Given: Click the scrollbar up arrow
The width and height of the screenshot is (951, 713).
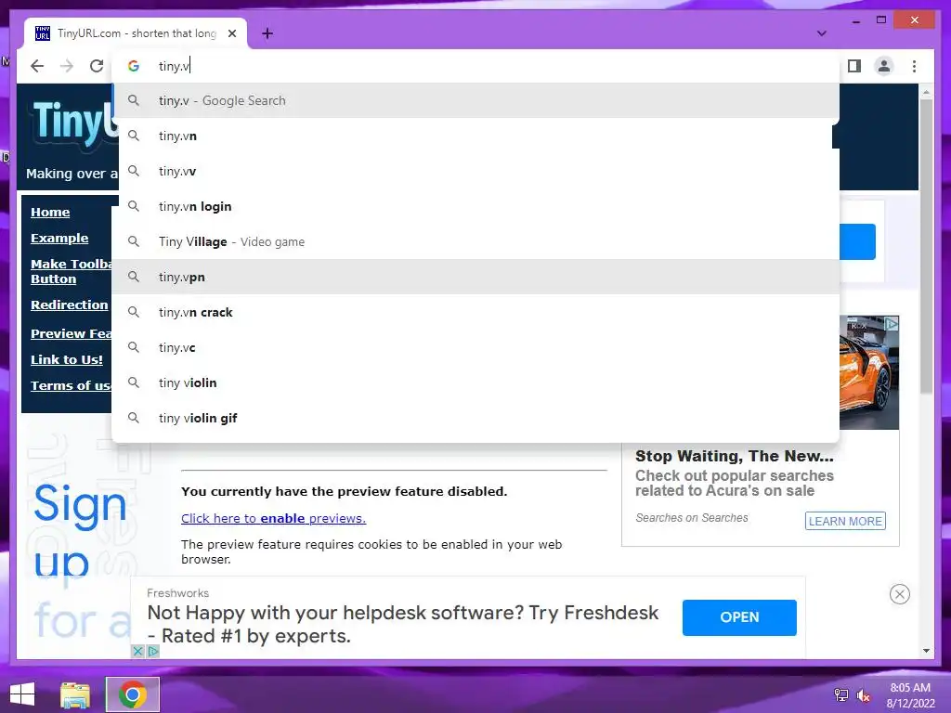Looking at the screenshot, I should (926, 92).
